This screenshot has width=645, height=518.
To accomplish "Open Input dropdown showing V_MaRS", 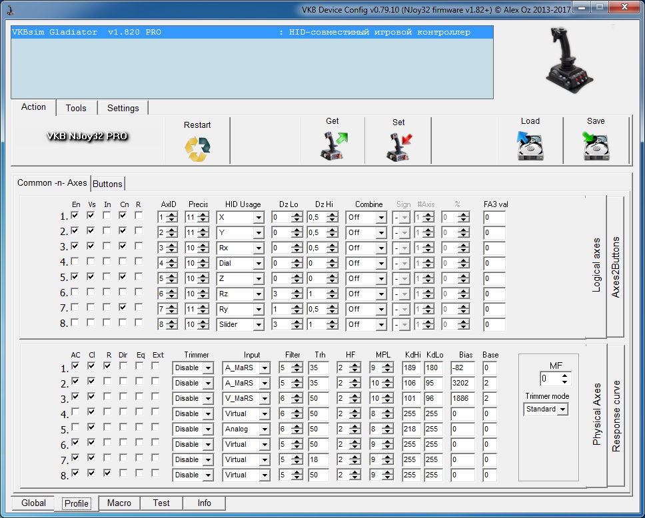I will [x=246, y=399].
